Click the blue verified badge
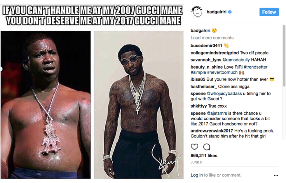286x183 pixels. 230,12
